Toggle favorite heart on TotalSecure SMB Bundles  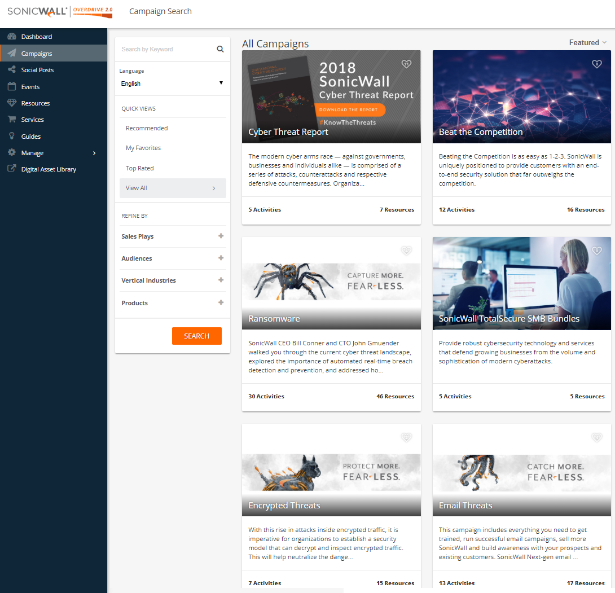[596, 251]
